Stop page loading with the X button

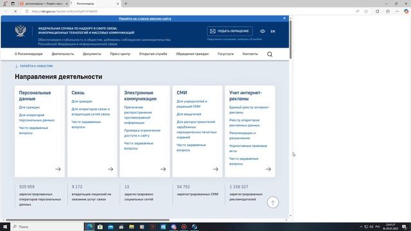coord(15,12)
